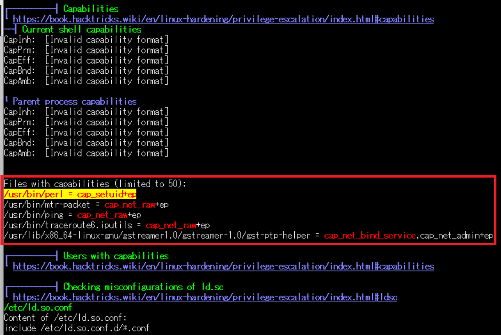501x335 pixels.
Task: Click the 'Users with capabilities' heading
Action: (116, 256)
